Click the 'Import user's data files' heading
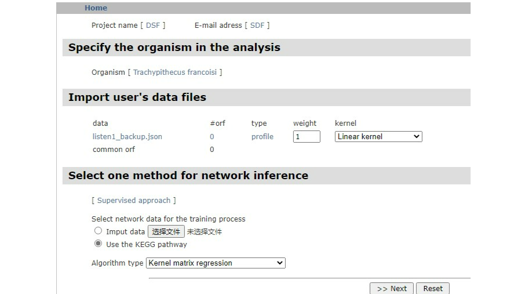The height and width of the screenshot is (294, 521). pyautogui.click(x=137, y=97)
